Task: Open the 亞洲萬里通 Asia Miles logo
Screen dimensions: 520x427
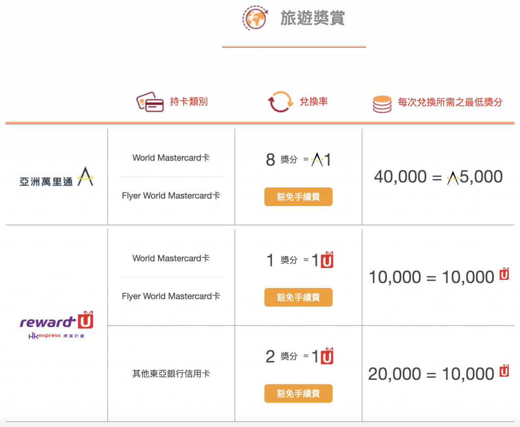Action: pyautogui.click(x=56, y=178)
